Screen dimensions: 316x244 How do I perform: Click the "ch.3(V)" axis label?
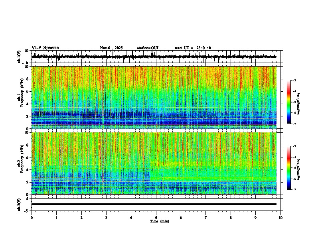[x=19, y=205]
